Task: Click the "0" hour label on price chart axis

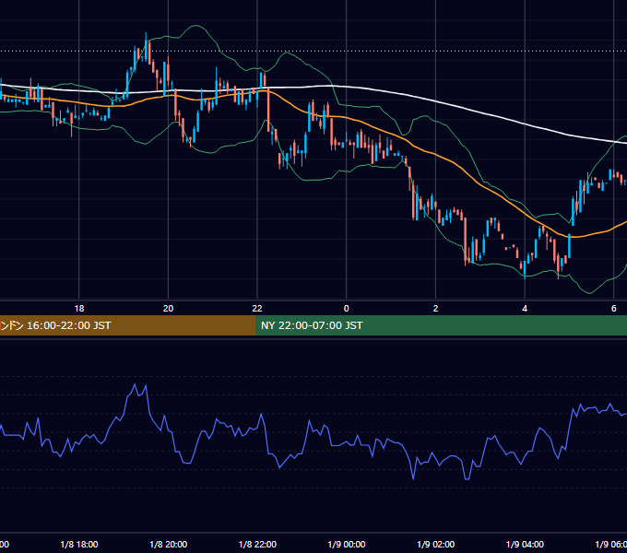Action: (347, 309)
